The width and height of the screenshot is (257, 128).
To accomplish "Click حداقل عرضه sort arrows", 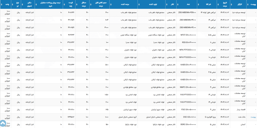I will click(x=77, y=5).
